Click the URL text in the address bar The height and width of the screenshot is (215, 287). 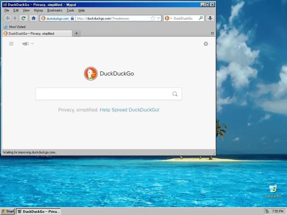(103, 18)
